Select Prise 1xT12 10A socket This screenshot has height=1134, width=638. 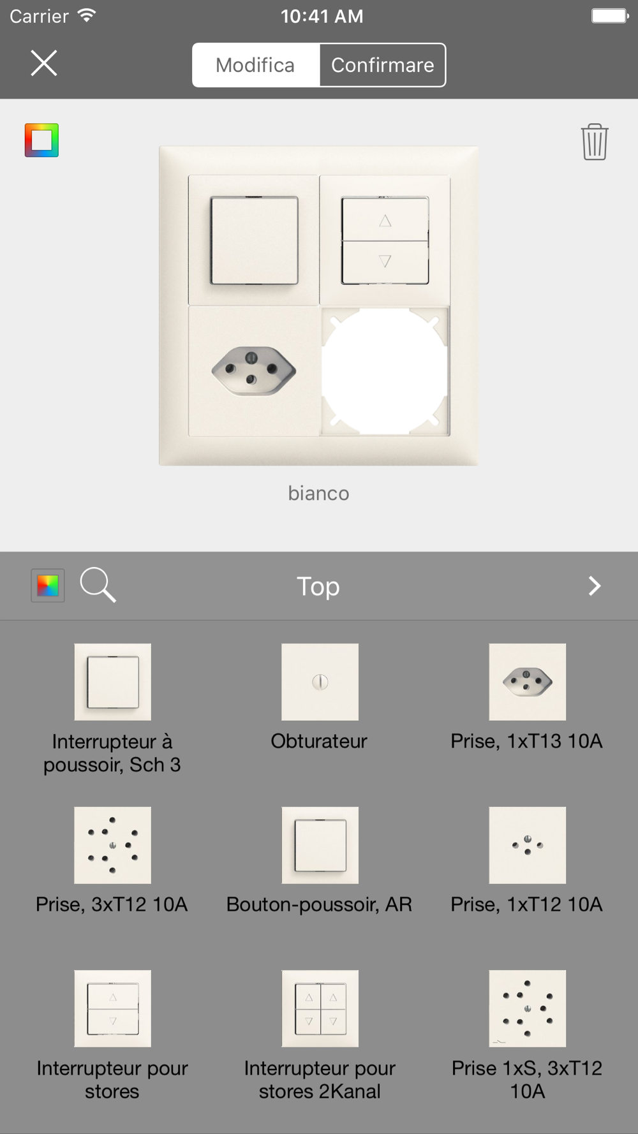pos(527,845)
